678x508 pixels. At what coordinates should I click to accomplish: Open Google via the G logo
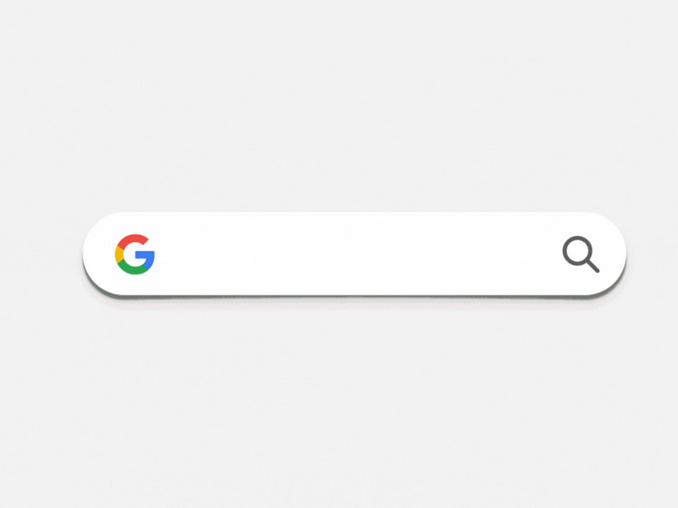[x=134, y=255]
